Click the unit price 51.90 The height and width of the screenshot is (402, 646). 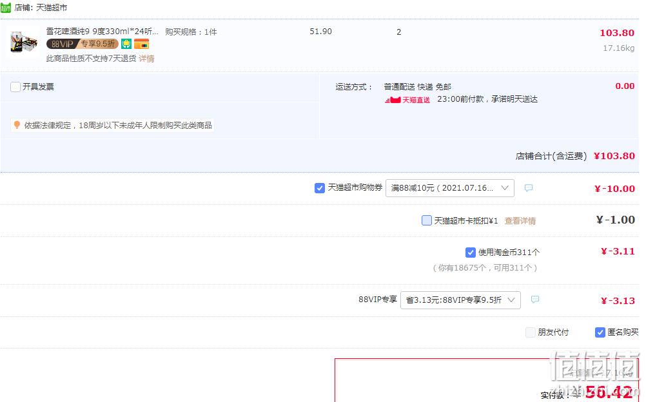(x=320, y=32)
